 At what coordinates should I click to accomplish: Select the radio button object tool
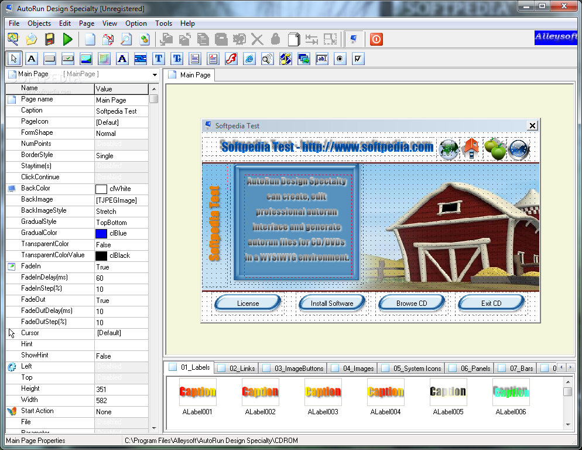point(340,59)
